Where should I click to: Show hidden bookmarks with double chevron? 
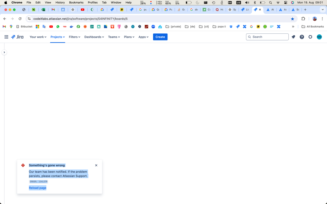tap(293, 27)
